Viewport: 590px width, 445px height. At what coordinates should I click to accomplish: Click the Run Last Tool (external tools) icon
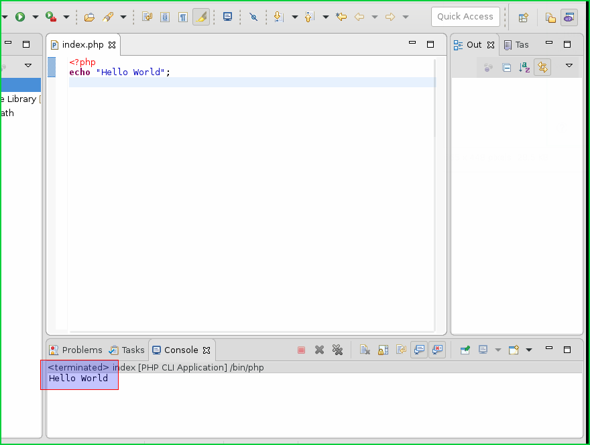[51, 17]
